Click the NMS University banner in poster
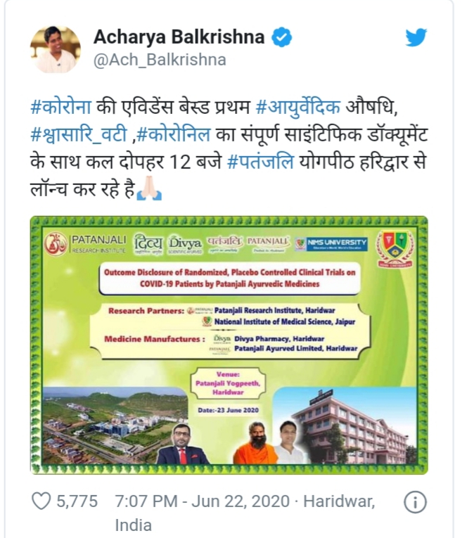This screenshot has height=538, width=474. pos(331,244)
